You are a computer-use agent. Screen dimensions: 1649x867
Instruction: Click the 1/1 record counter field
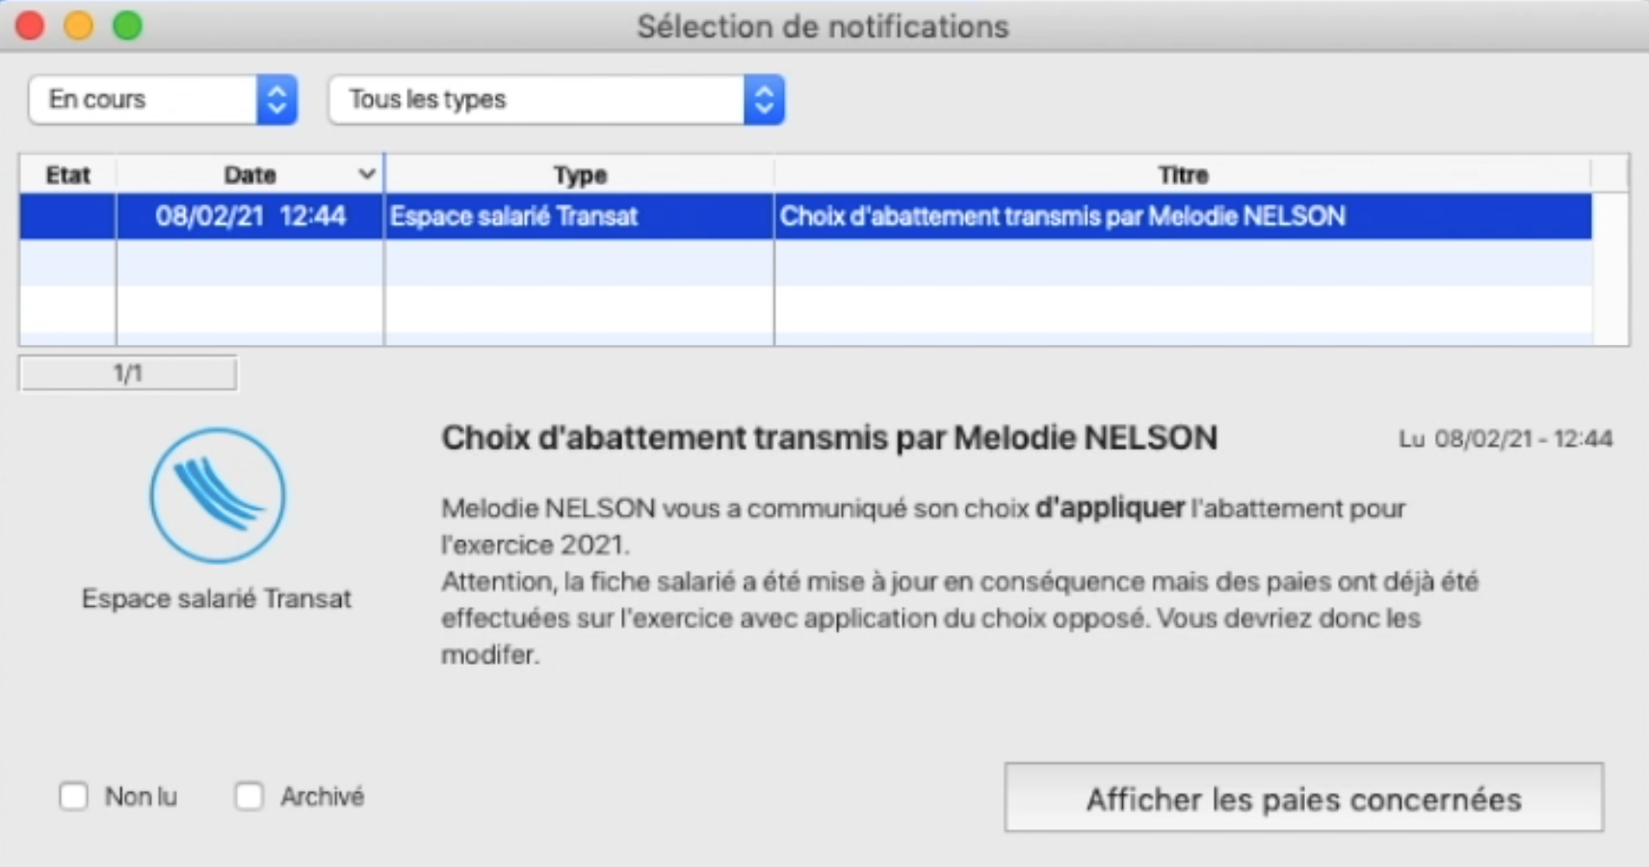128,373
